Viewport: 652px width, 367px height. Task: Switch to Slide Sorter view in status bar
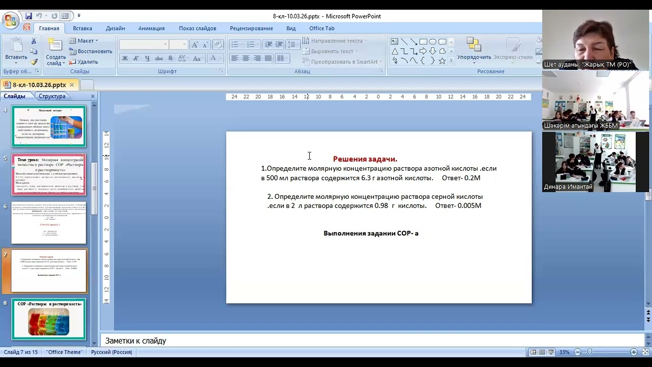(x=542, y=352)
